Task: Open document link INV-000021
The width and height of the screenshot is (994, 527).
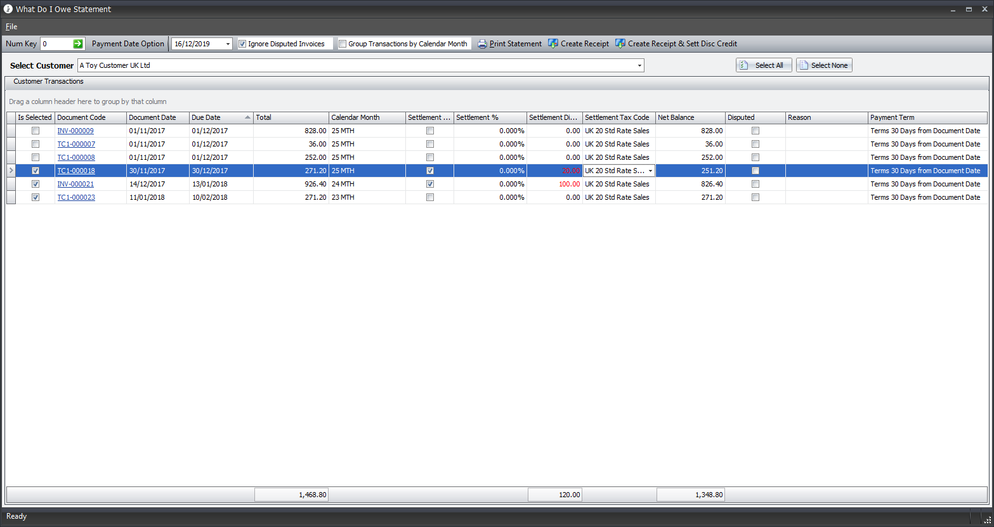Action: 75,184
